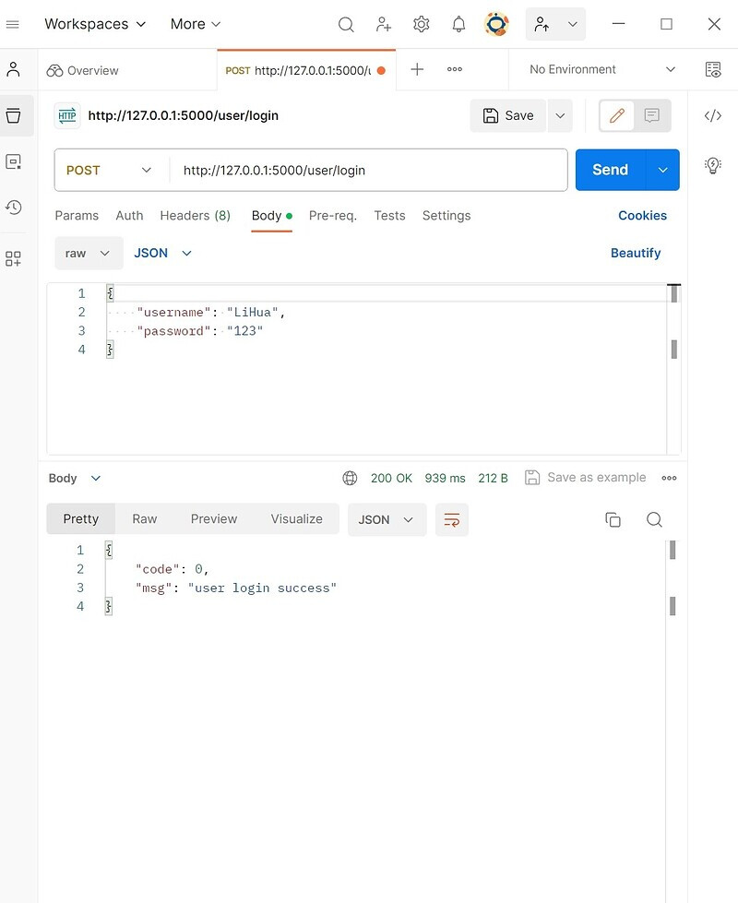Open tab options three-dots icon
This screenshot has height=903, width=738.
(455, 69)
